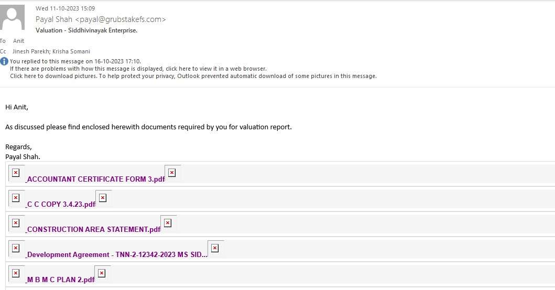
Task: Click the blue info icon
Action: pyautogui.click(x=4, y=61)
